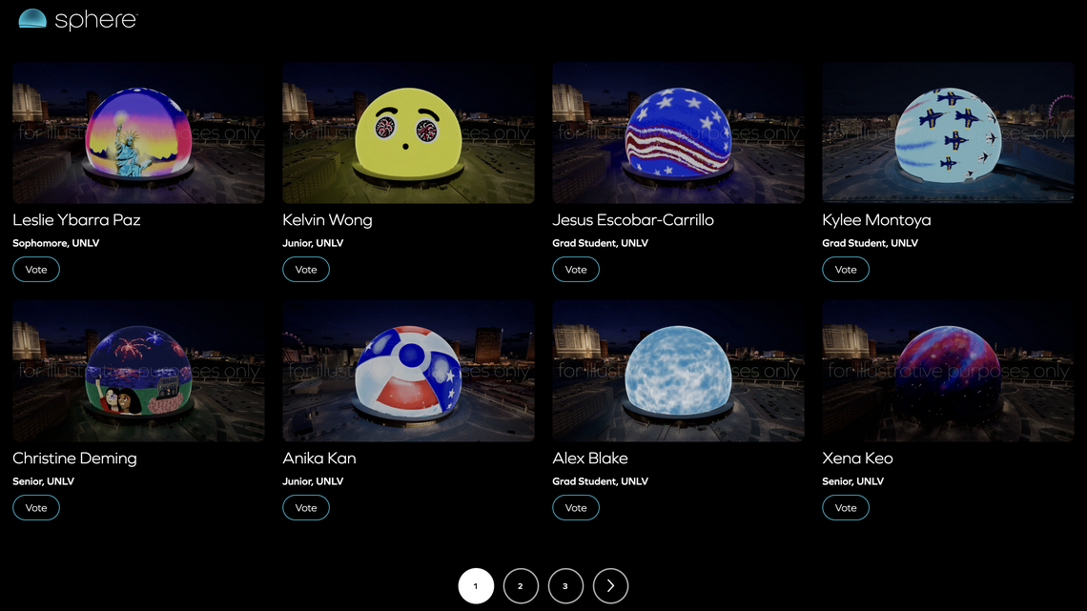Screen dimensions: 1087x611
Task: Select current page 1 button
Action: pyautogui.click(x=476, y=586)
